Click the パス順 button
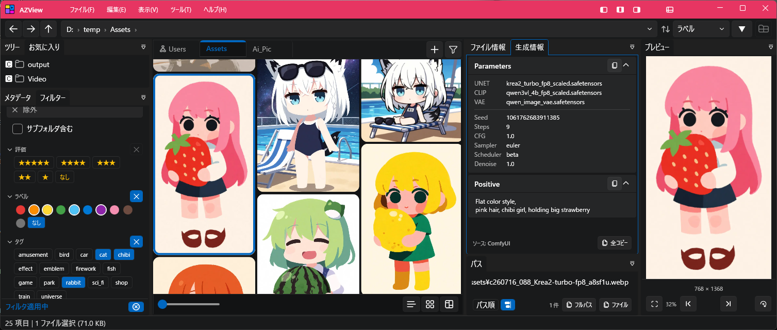 pos(485,305)
